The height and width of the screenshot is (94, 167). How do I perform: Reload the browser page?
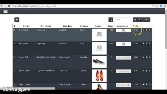click(9, 6)
